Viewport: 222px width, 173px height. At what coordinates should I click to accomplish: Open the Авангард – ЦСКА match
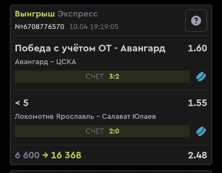click(45, 62)
